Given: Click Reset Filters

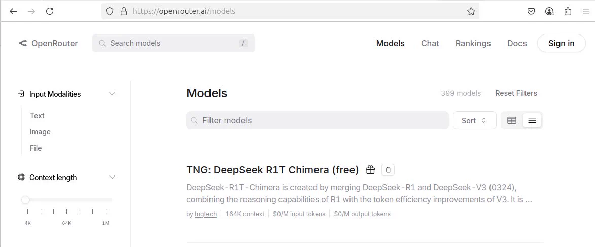Looking at the screenshot, I should coord(516,93).
